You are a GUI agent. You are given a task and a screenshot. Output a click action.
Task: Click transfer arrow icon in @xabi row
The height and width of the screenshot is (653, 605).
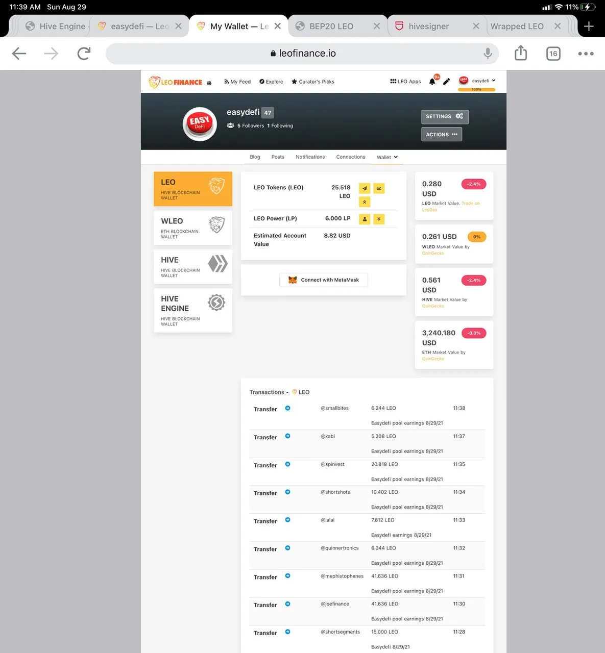[287, 436]
